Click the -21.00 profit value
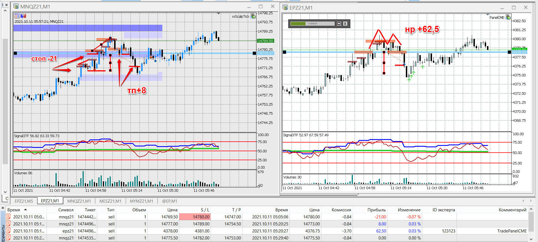 (x=380, y=217)
